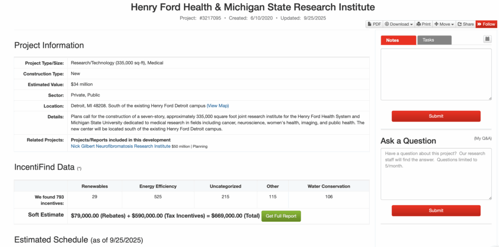499x247 pixels.
Task: Click the PDF export icon button
Action: point(374,24)
